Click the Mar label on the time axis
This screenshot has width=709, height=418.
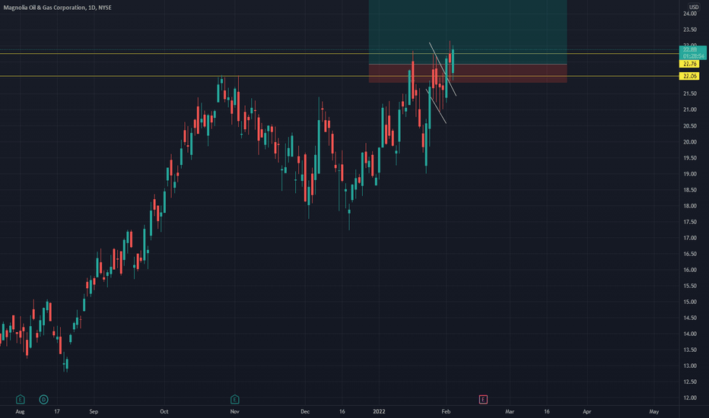pos(510,412)
